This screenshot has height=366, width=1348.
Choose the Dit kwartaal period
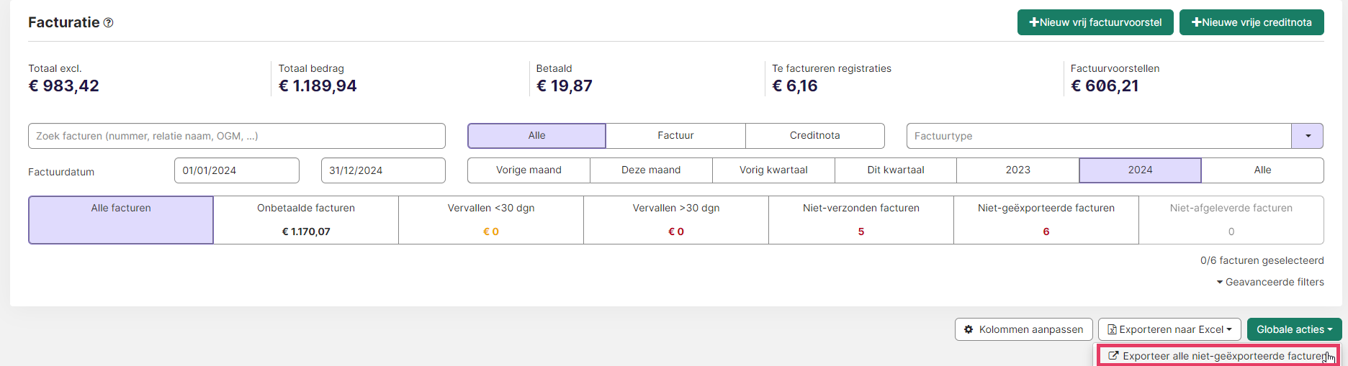click(896, 170)
